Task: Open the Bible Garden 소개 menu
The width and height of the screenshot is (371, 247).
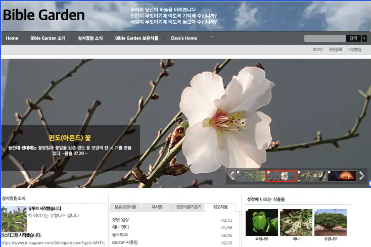Action: click(x=48, y=38)
